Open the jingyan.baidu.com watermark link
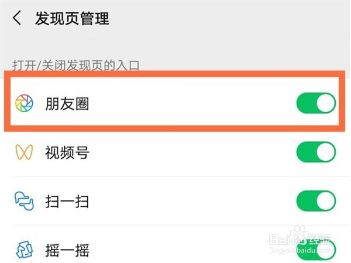 [x=300, y=250]
